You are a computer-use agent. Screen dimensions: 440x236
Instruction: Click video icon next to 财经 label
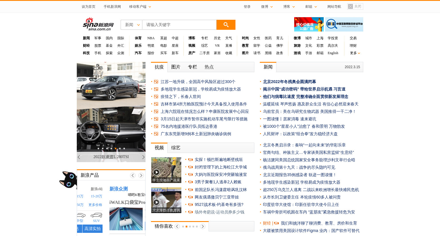(277, 223)
